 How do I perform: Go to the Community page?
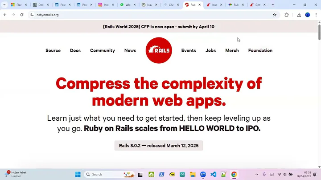[103, 50]
